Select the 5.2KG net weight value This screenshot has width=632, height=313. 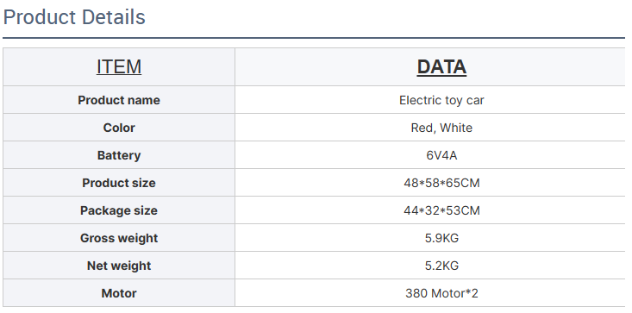441,266
